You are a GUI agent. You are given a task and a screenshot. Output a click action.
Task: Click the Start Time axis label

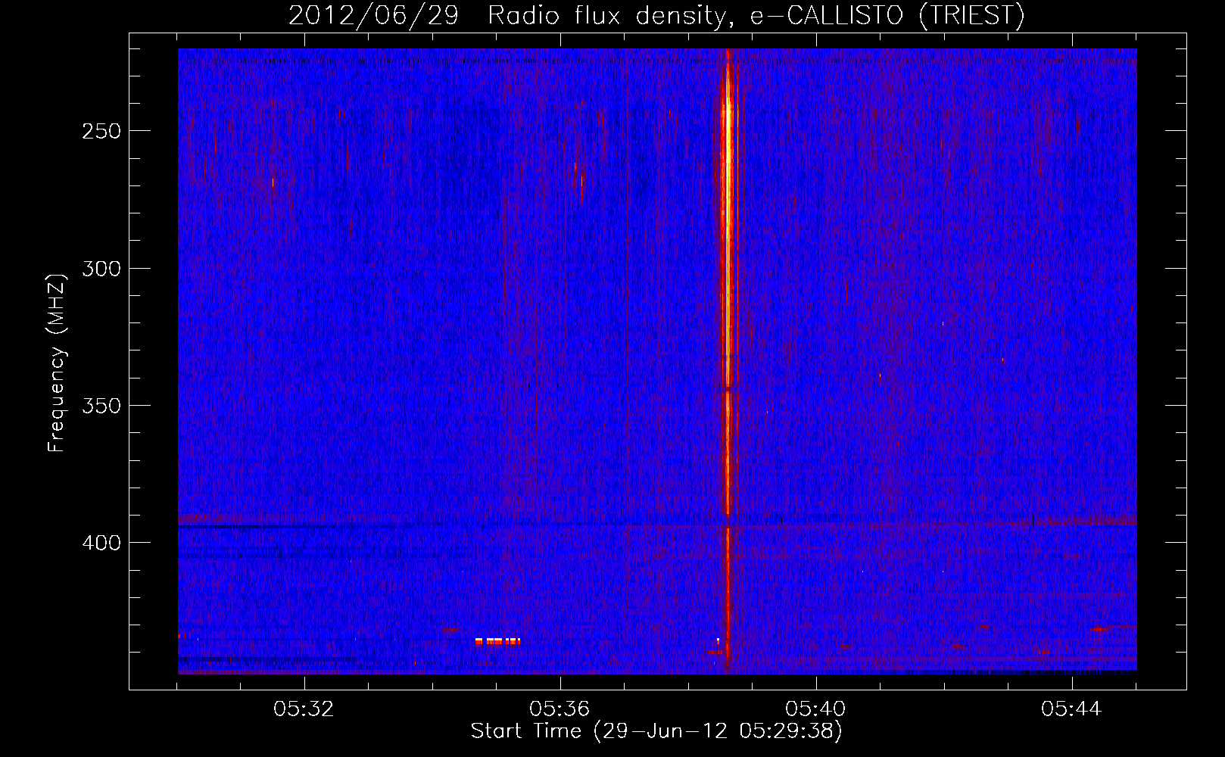[656, 731]
